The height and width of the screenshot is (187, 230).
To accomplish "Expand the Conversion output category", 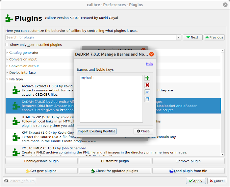I will click(x=7, y=66).
